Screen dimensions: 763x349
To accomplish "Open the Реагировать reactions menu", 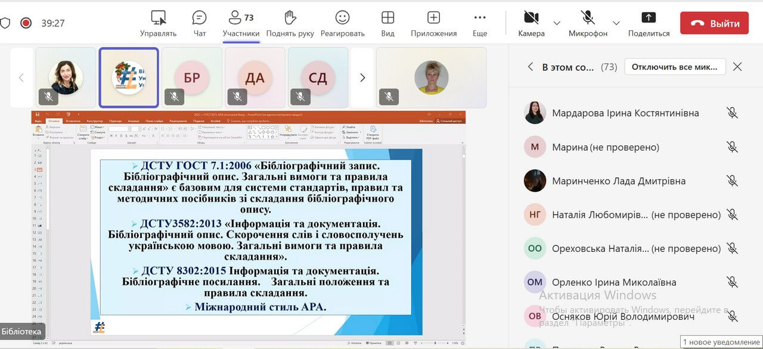I will coord(342,24).
